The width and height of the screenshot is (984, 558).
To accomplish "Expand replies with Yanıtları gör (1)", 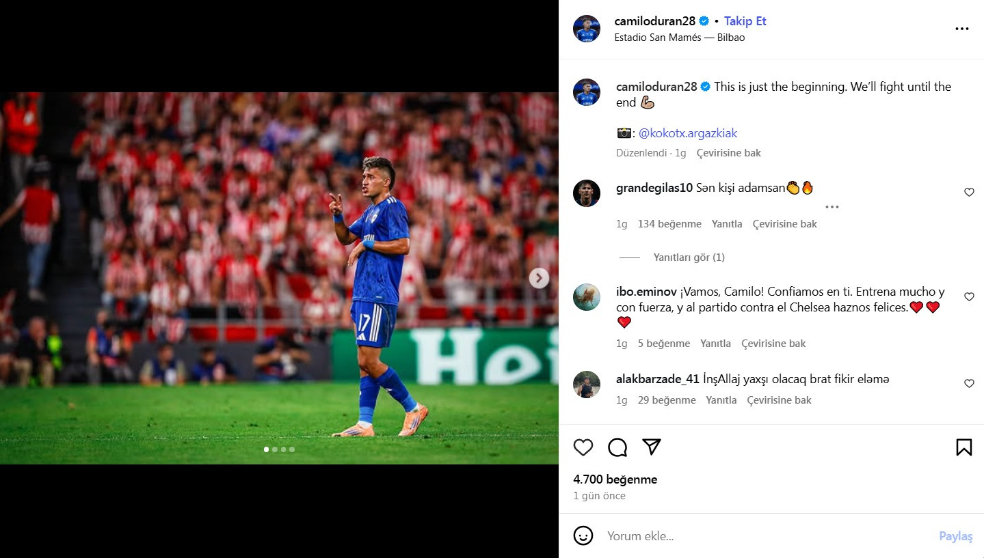I will pyautogui.click(x=689, y=257).
